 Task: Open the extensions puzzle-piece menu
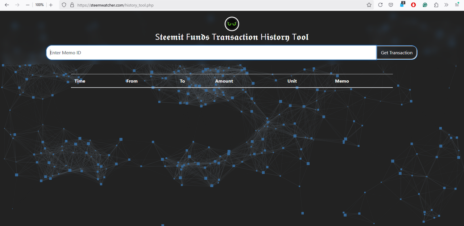click(436, 5)
